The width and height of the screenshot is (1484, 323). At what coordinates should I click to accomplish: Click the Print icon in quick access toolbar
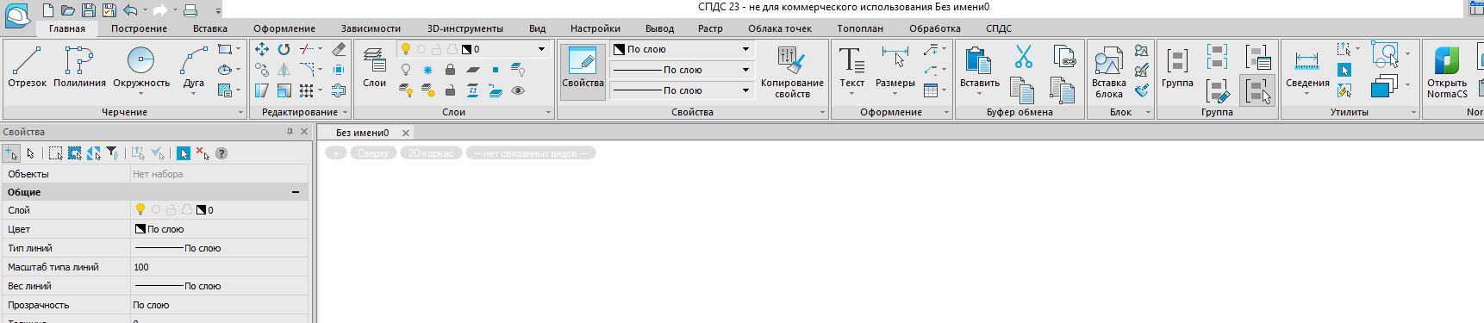(190, 10)
